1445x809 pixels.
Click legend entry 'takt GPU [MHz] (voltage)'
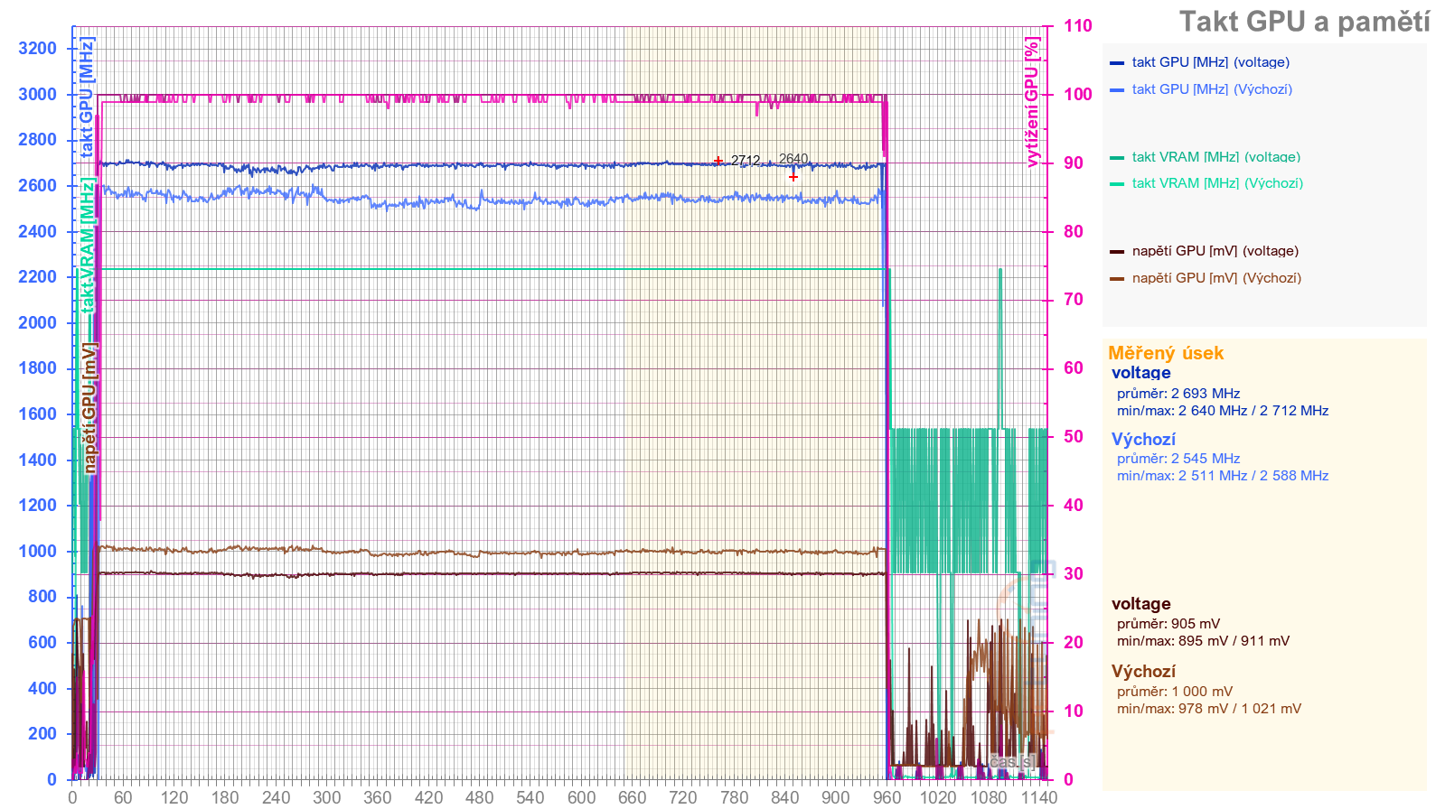coord(1211,62)
